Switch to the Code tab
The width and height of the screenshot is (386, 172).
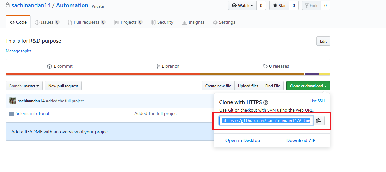point(18,22)
